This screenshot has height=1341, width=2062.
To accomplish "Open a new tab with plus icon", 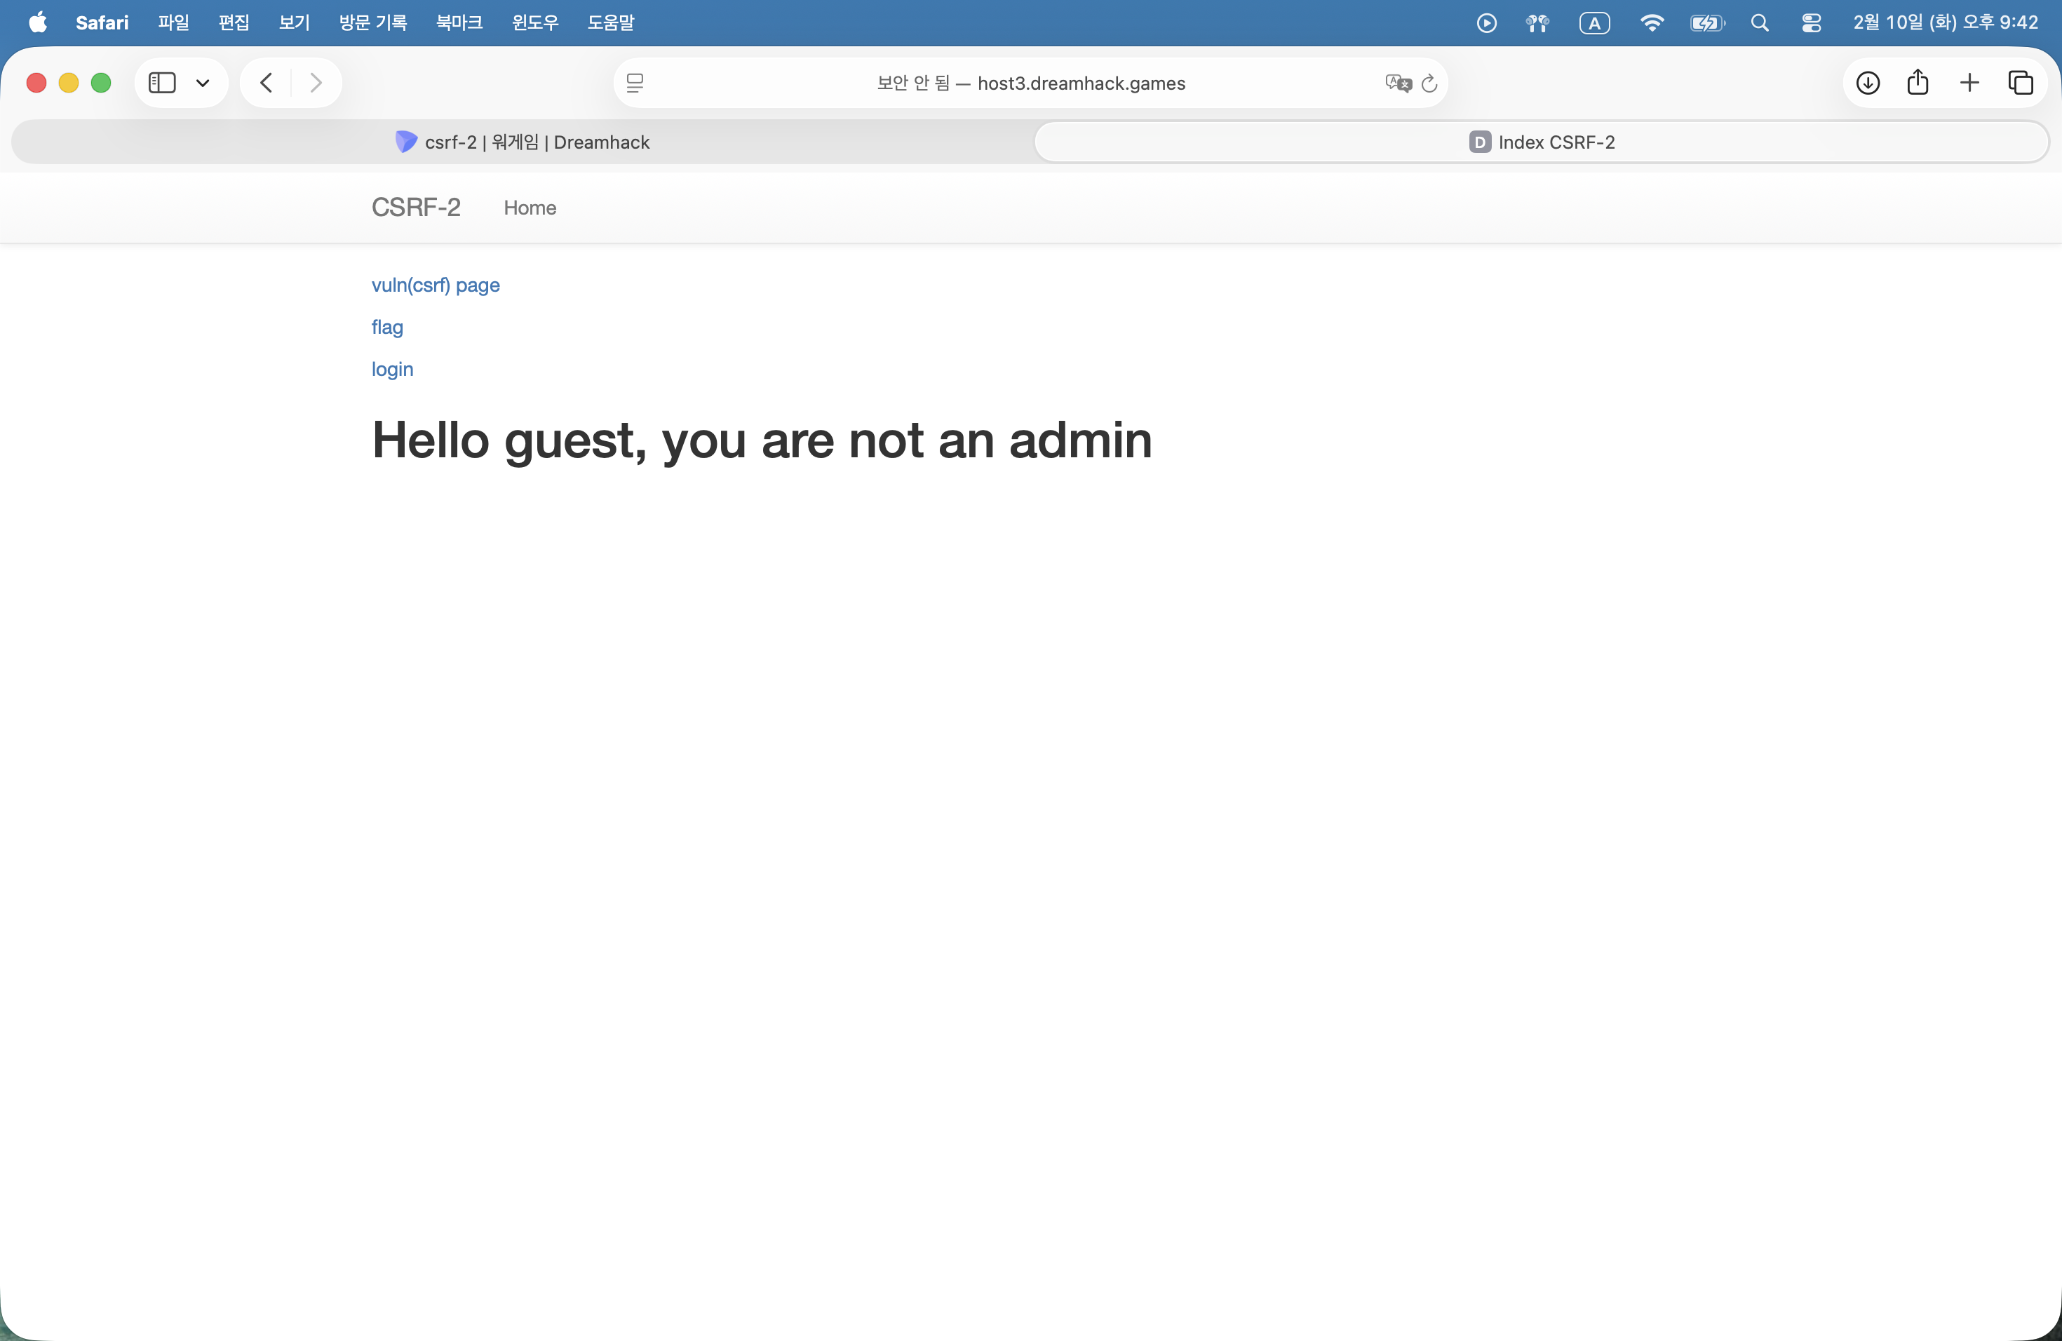I will coord(1969,83).
